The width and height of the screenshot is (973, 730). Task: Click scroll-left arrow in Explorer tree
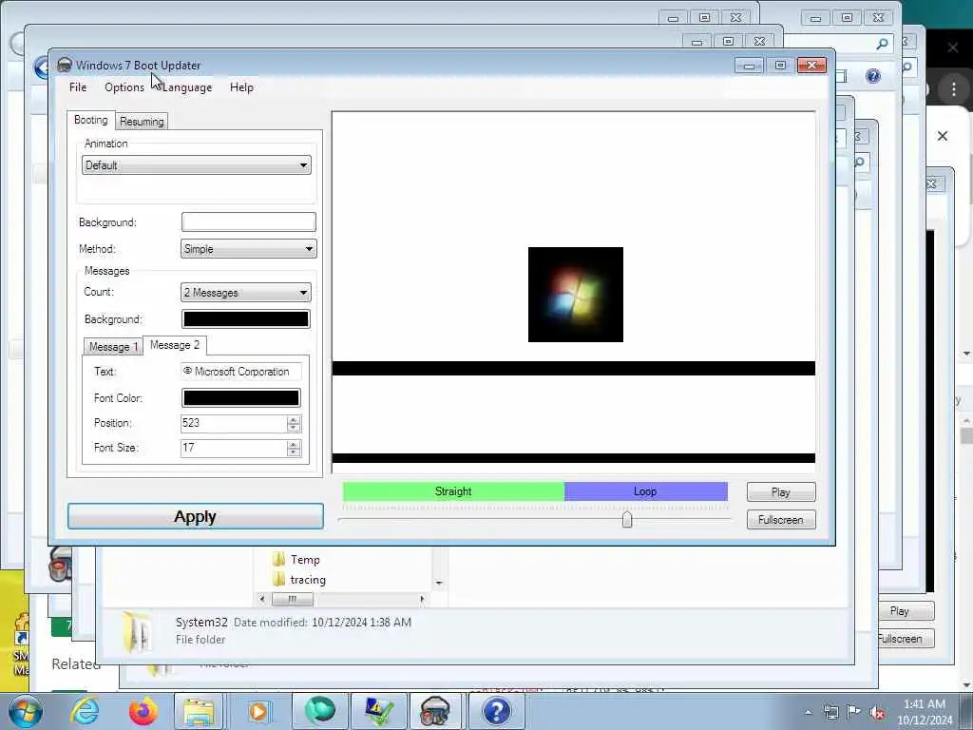click(x=262, y=599)
